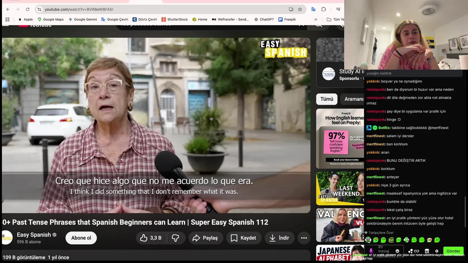The image size is (468, 263).
Task: Select the green heart-eyes emote
Action: tap(375, 240)
